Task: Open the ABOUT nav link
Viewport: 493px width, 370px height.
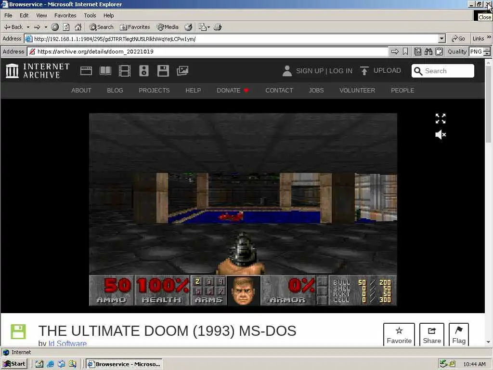Action: (81, 90)
